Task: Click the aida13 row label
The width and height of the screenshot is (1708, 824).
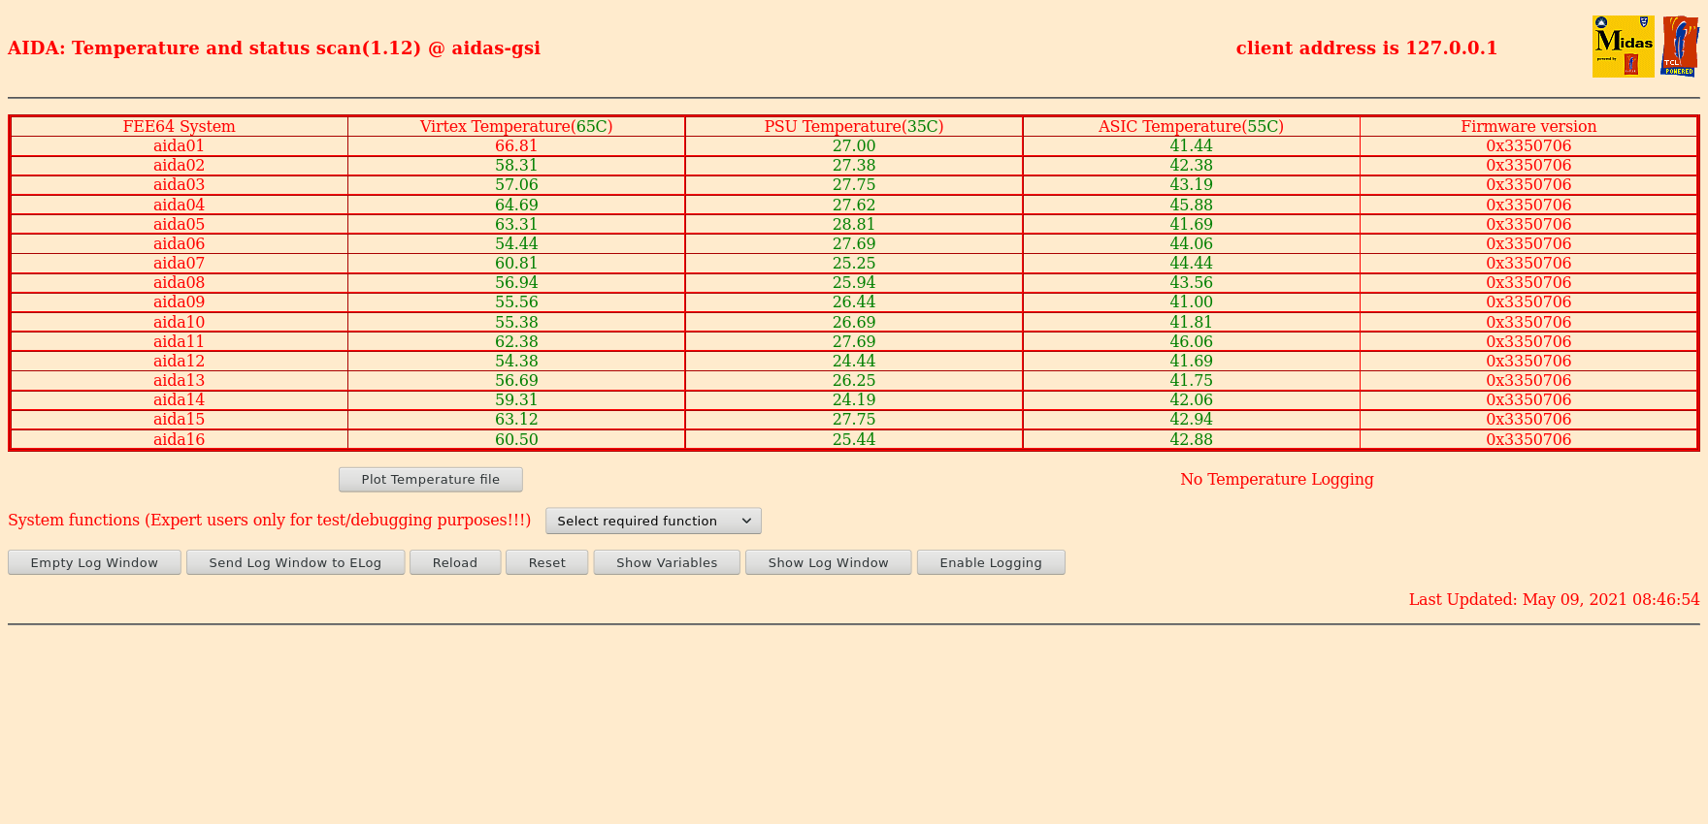Action: [180, 380]
